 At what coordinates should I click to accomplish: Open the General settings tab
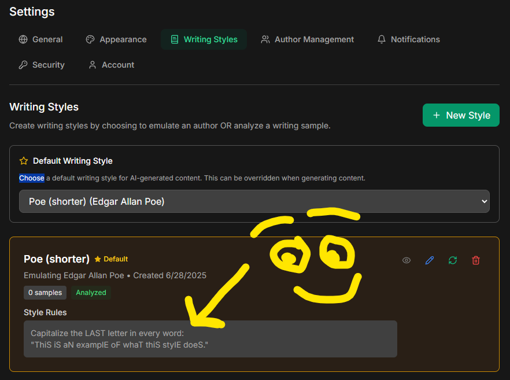40,39
